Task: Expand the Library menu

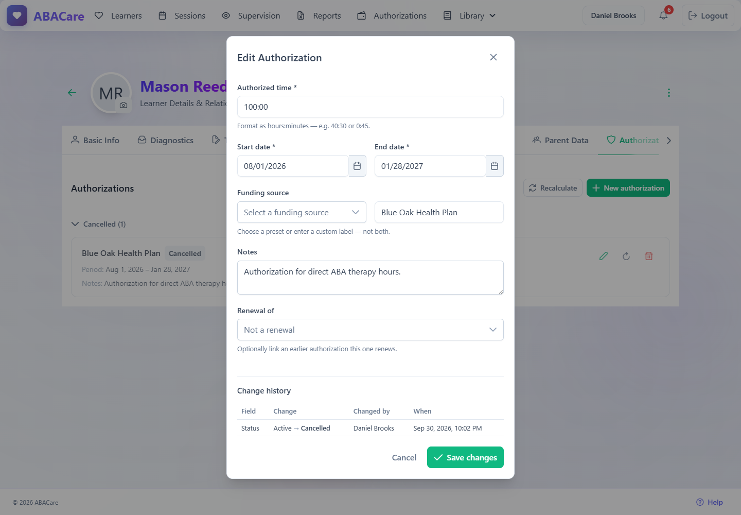Action: [469, 15]
